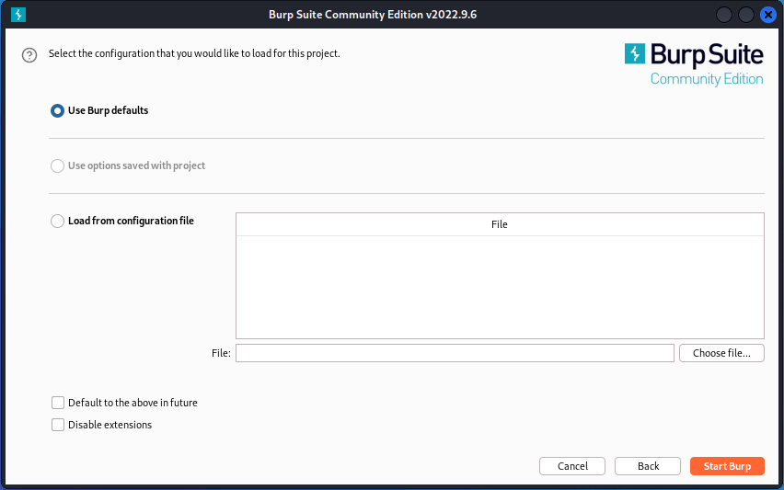Click the help question mark icon

(x=29, y=55)
